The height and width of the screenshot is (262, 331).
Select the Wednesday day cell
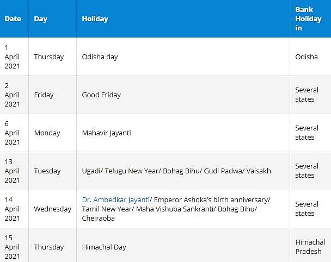(52, 209)
